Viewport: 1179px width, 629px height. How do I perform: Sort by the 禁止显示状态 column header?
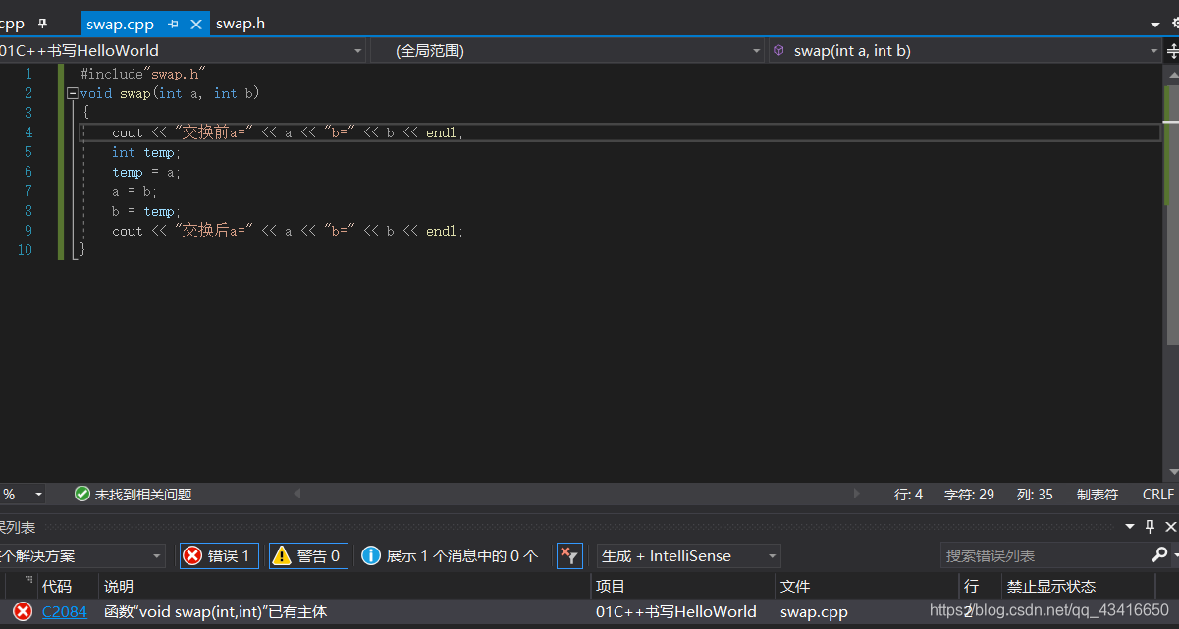coord(1051,586)
